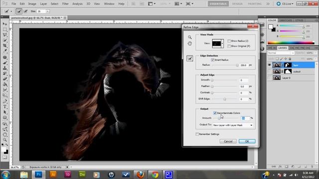
Task: Toggle lock transparent pixels in Layers panel
Action: pyautogui.click(x=277, y=59)
